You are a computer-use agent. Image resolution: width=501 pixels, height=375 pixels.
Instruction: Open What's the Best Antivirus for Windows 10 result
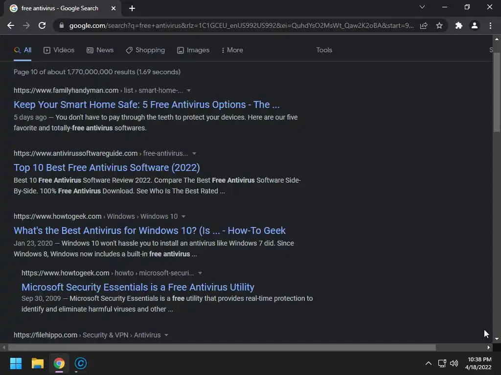[x=150, y=230]
